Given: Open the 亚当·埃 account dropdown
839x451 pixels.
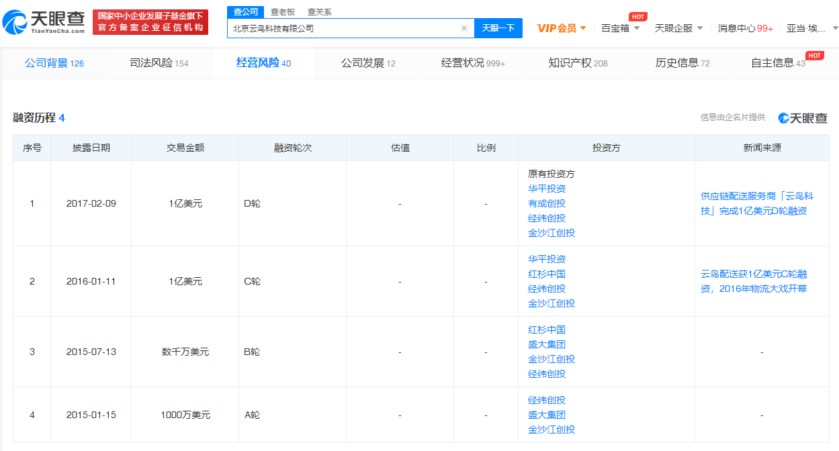Looking at the screenshot, I should (812, 28).
